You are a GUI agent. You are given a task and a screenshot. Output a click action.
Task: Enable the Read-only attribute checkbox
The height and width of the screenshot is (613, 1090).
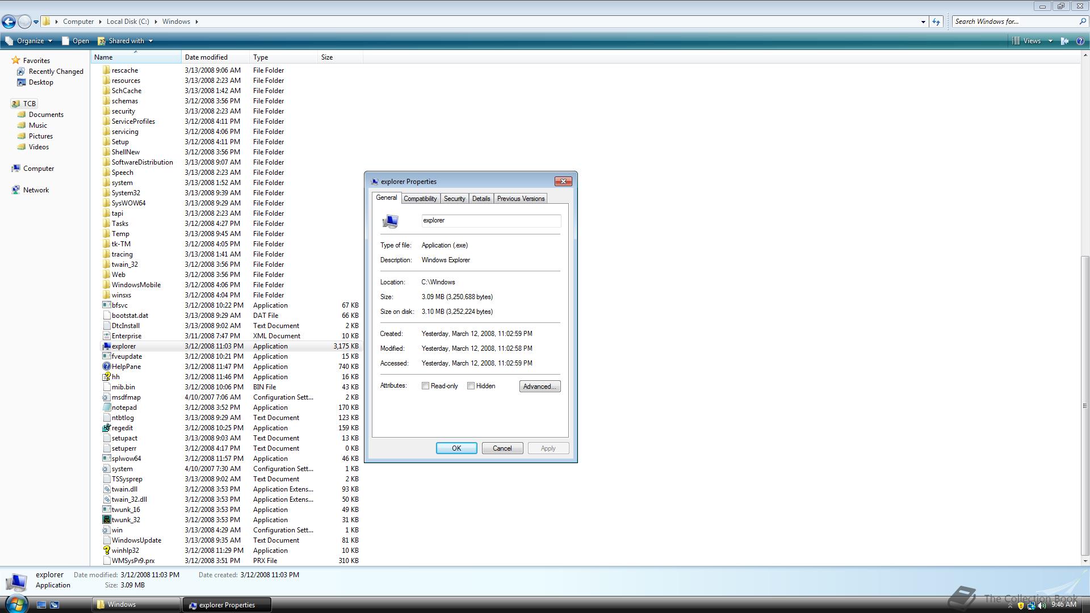click(x=425, y=386)
